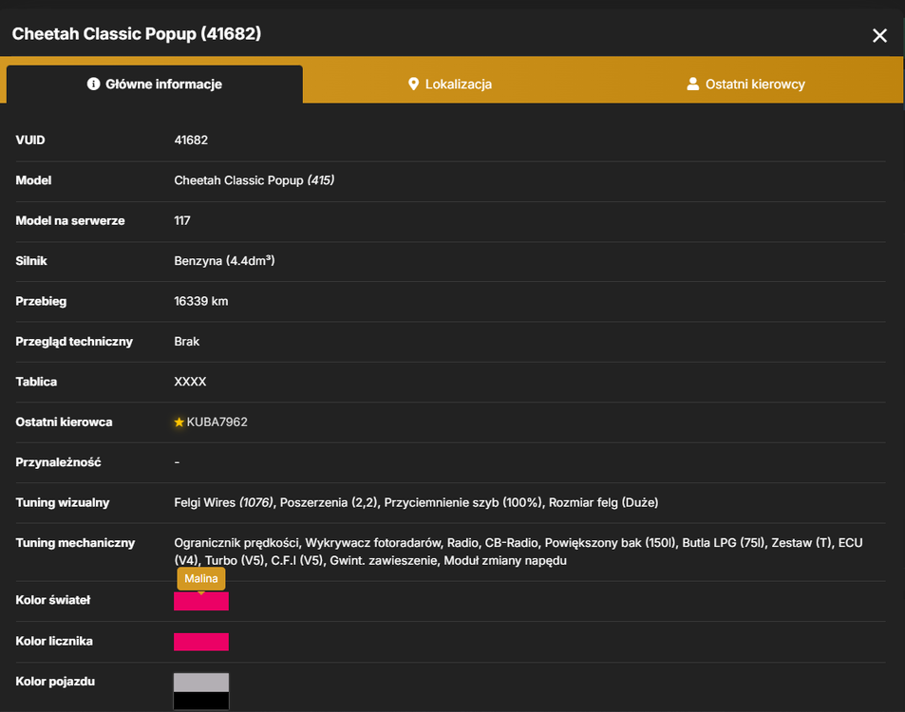Click the Kolor licznika pink swatch
The image size is (905, 712).
(x=201, y=642)
